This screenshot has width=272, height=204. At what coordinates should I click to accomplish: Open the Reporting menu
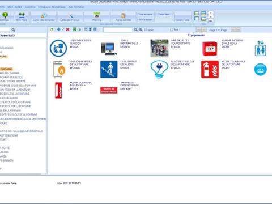tap(30, 7)
